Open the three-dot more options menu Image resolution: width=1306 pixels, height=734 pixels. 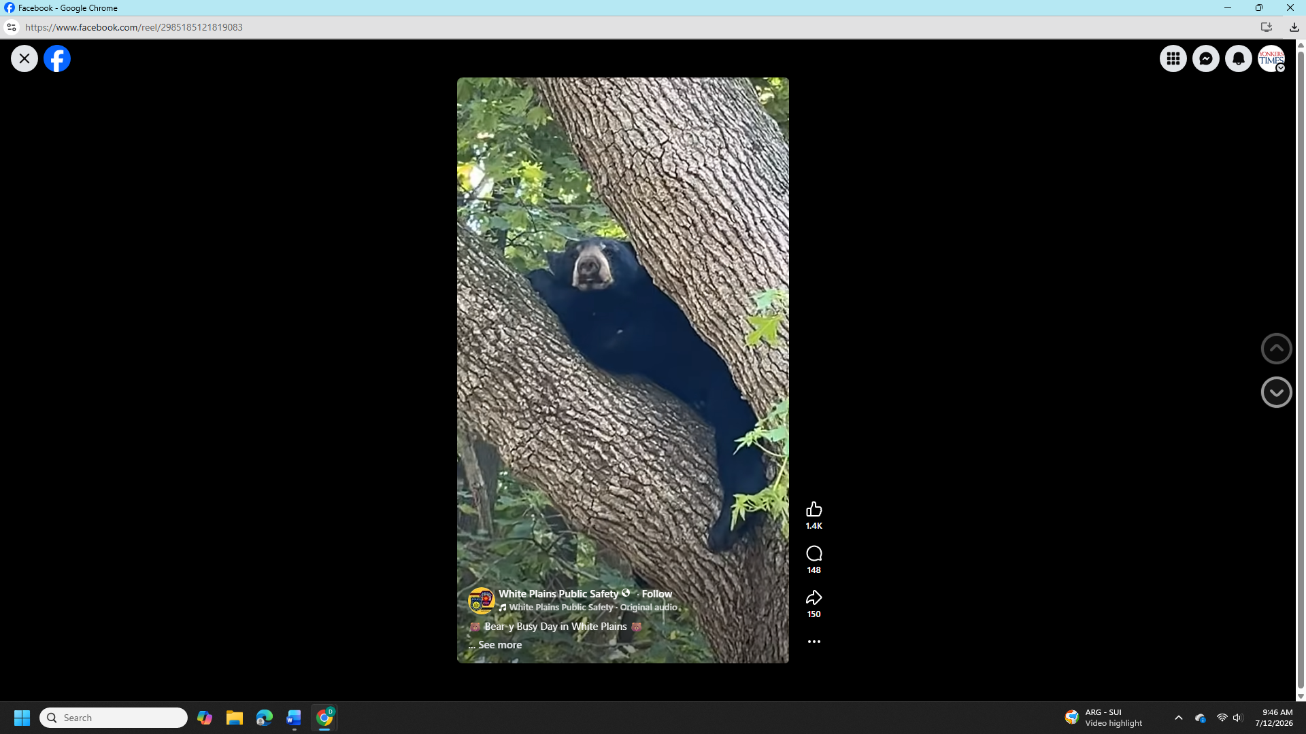(x=814, y=642)
